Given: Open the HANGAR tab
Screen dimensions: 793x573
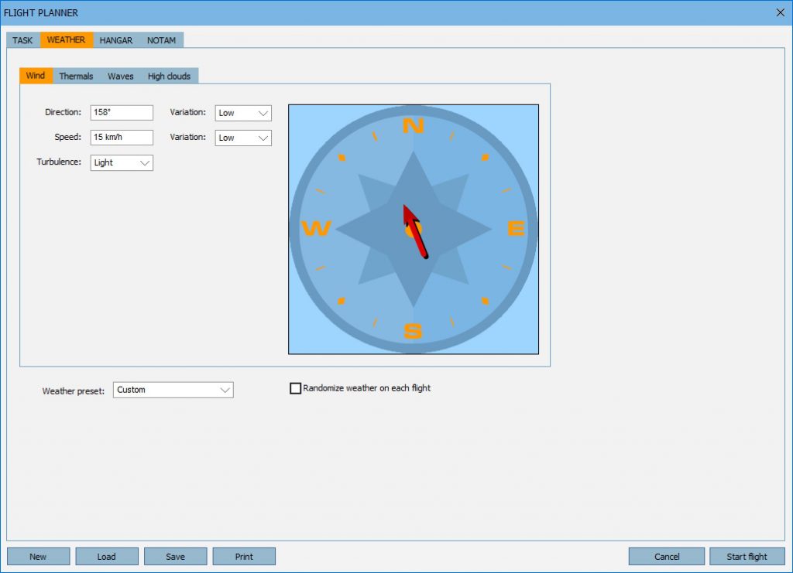Looking at the screenshot, I should (x=116, y=40).
